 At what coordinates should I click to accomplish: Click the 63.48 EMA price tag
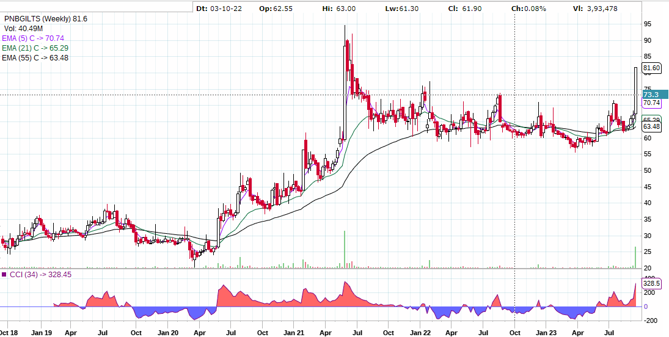click(651, 127)
